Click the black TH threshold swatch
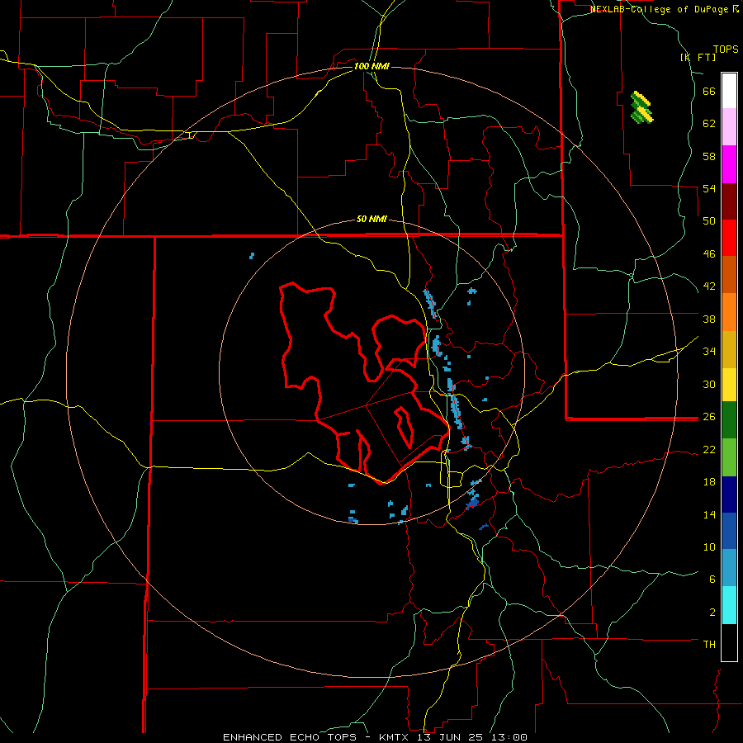 [x=729, y=642]
